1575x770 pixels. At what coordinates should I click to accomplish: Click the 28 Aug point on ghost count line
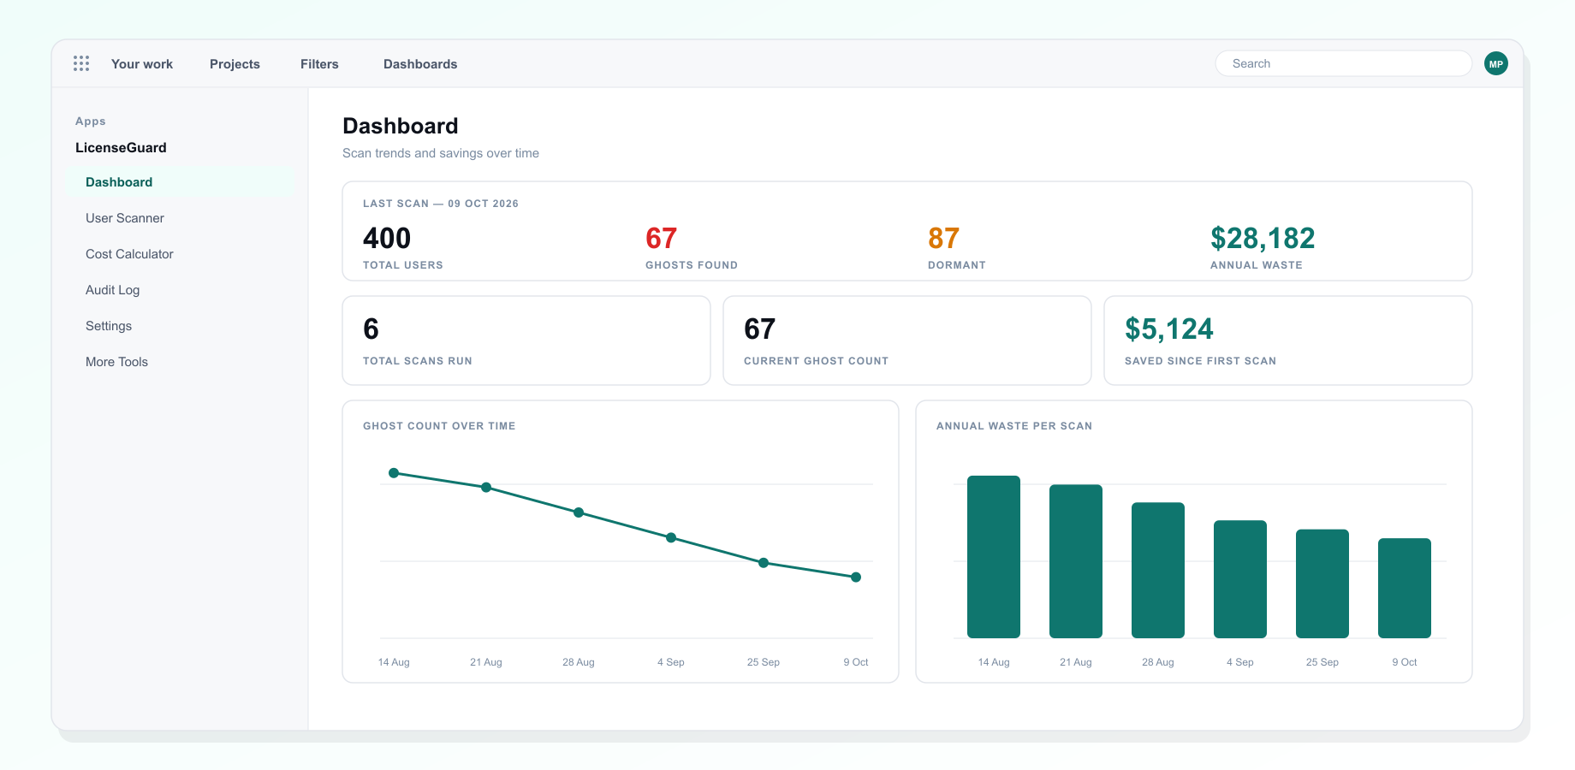click(x=579, y=512)
